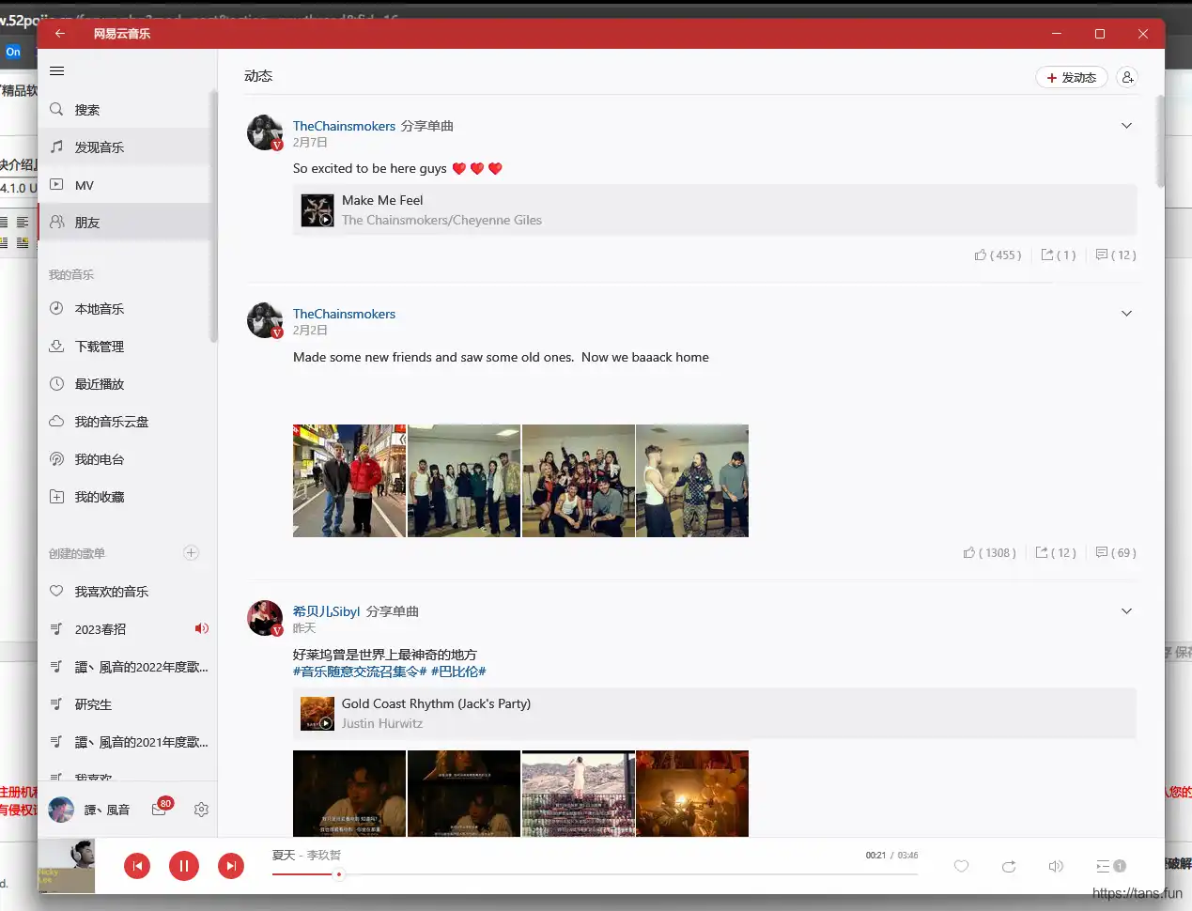1192x911 pixels.
Task: Open TheChainsmokers avatar on 2月7日 post
Action: [x=265, y=132]
